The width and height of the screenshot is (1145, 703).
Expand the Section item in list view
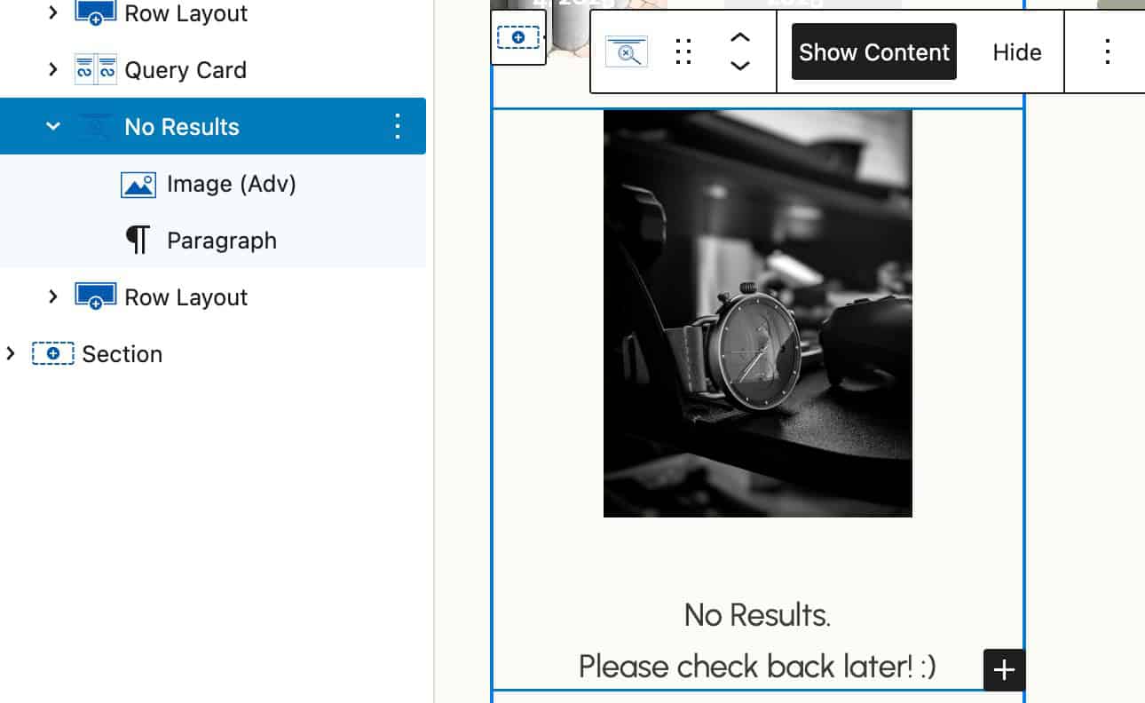pos(11,354)
